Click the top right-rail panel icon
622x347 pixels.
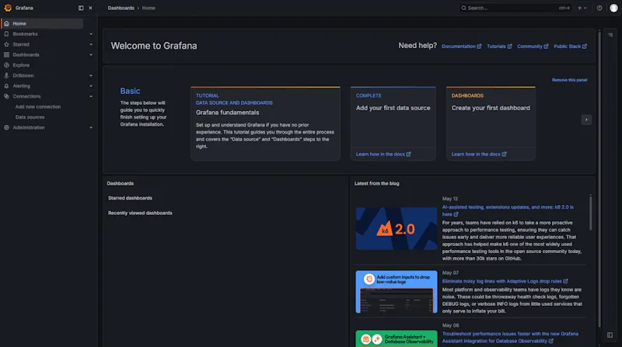[610, 35]
